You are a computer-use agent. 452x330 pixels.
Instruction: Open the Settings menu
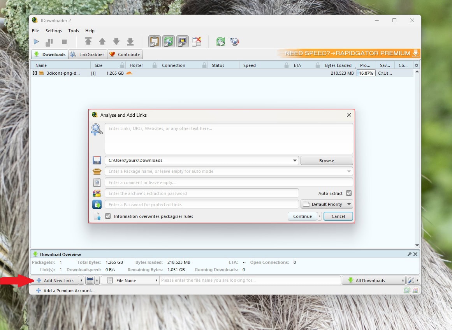pos(53,31)
